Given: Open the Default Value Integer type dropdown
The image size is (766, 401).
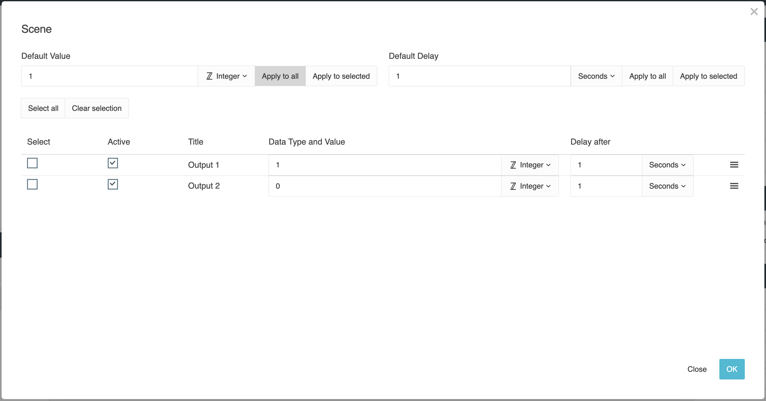Looking at the screenshot, I should tap(226, 76).
